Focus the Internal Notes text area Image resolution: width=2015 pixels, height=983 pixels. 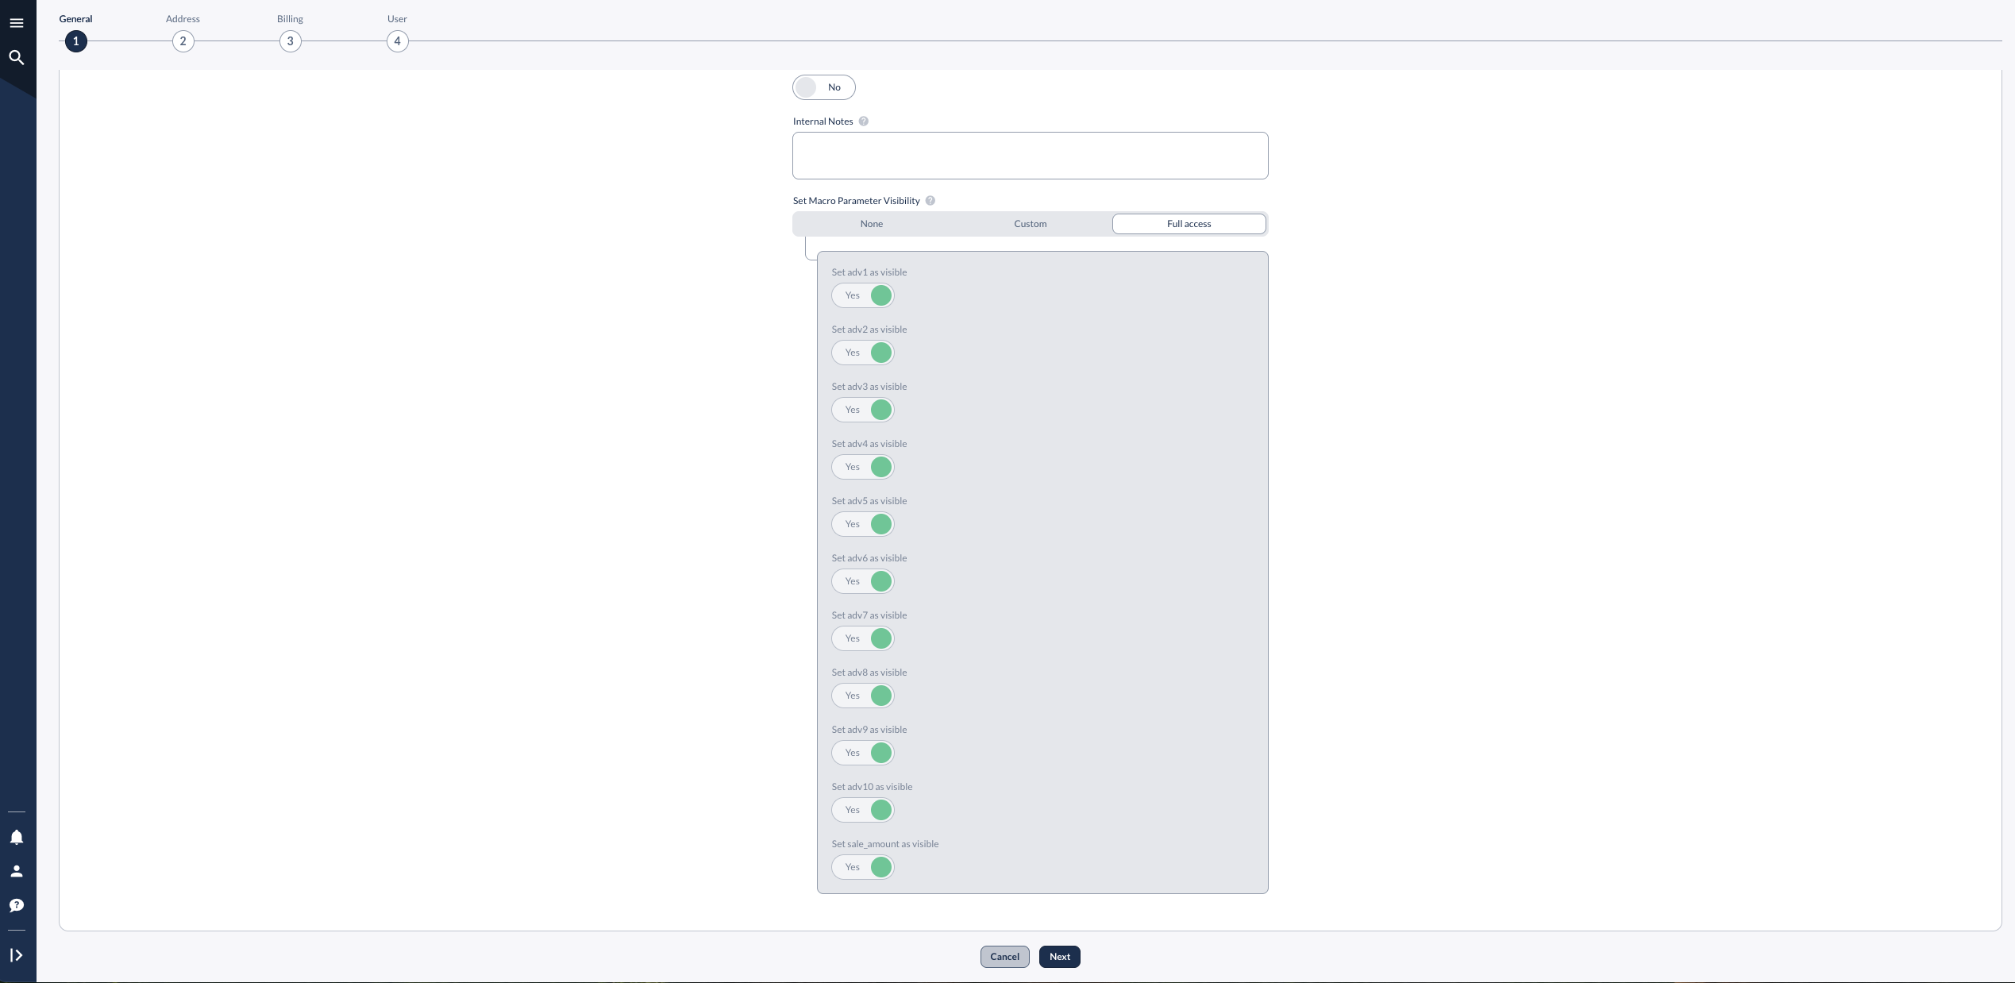click(x=1031, y=156)
